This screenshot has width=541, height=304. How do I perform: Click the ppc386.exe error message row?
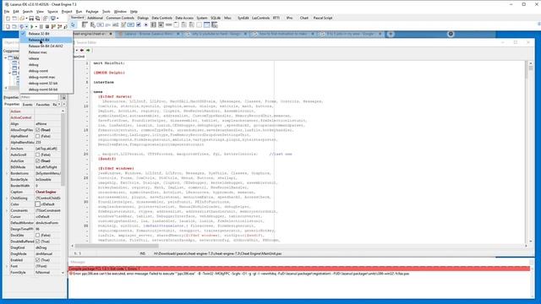(298, 274)
